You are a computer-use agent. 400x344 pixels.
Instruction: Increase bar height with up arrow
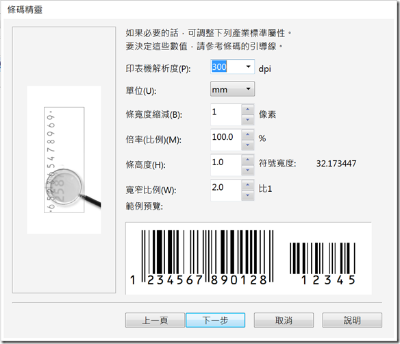tap(247, 160)
